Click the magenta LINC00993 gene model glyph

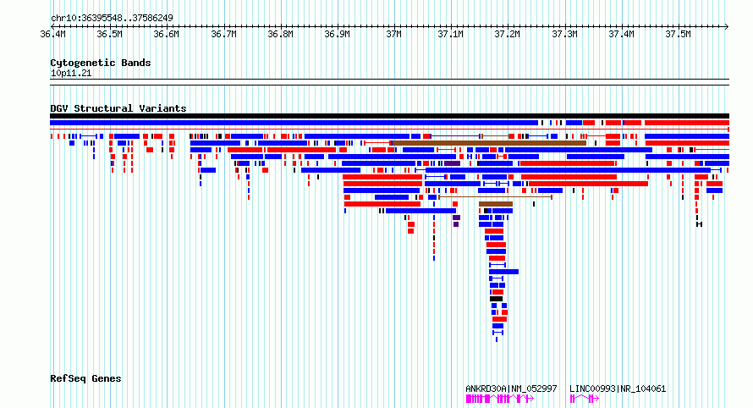point(585,399)
